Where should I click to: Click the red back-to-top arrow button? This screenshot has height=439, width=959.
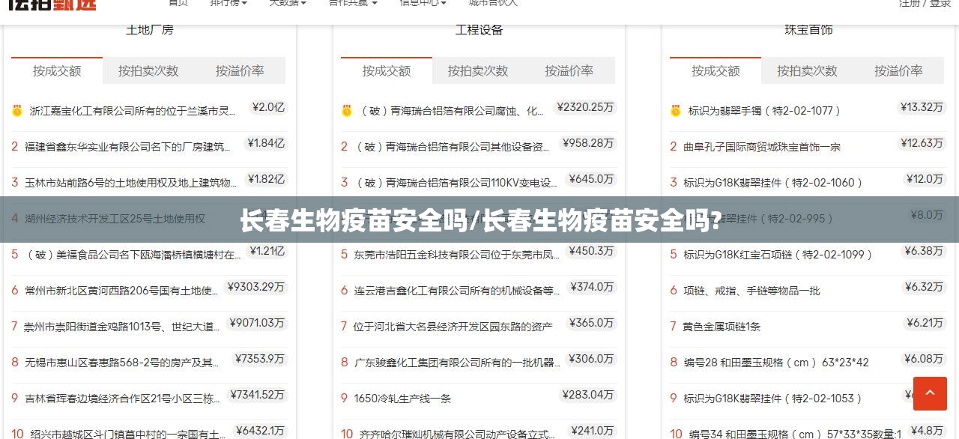(930, 393)
